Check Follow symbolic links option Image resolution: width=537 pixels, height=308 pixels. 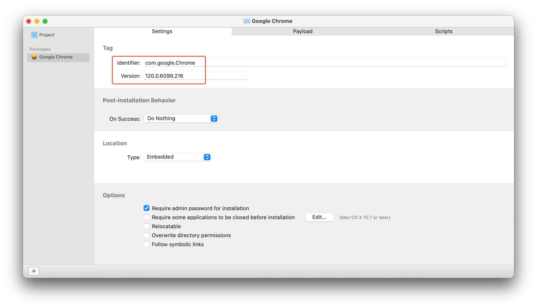[147, 244]
